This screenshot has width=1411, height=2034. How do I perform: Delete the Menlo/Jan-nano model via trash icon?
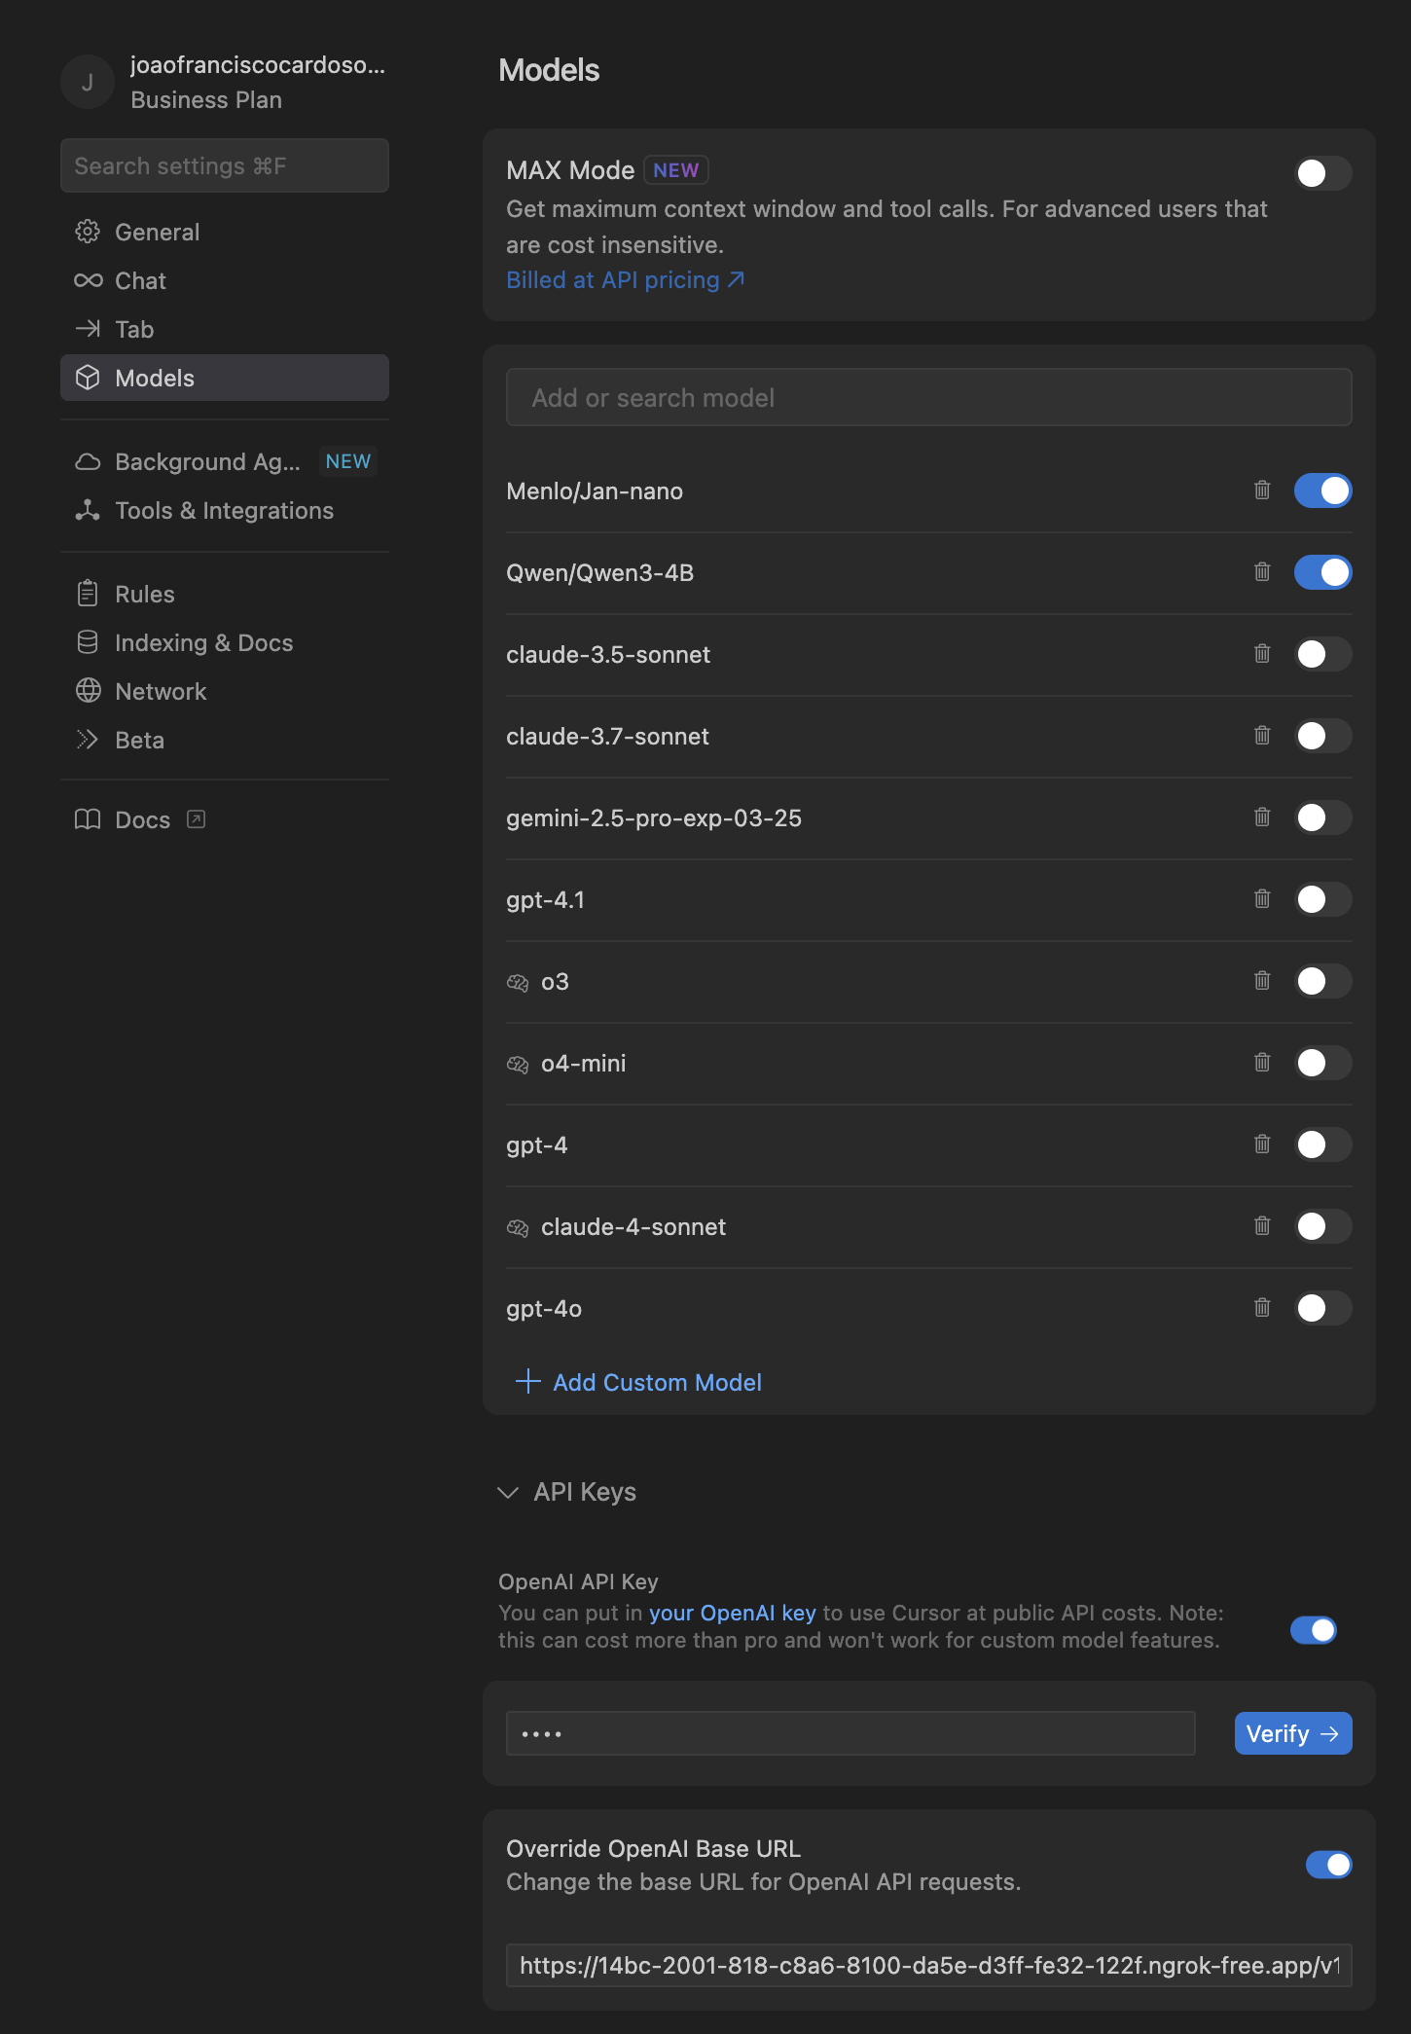click(1262, 490)
